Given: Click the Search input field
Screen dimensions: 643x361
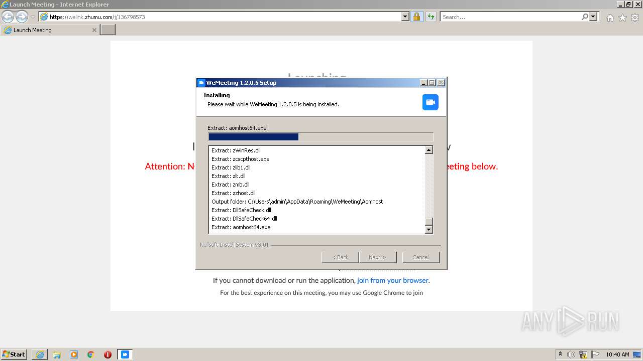Looking at the screenshot, I should (x=510, y=17).
